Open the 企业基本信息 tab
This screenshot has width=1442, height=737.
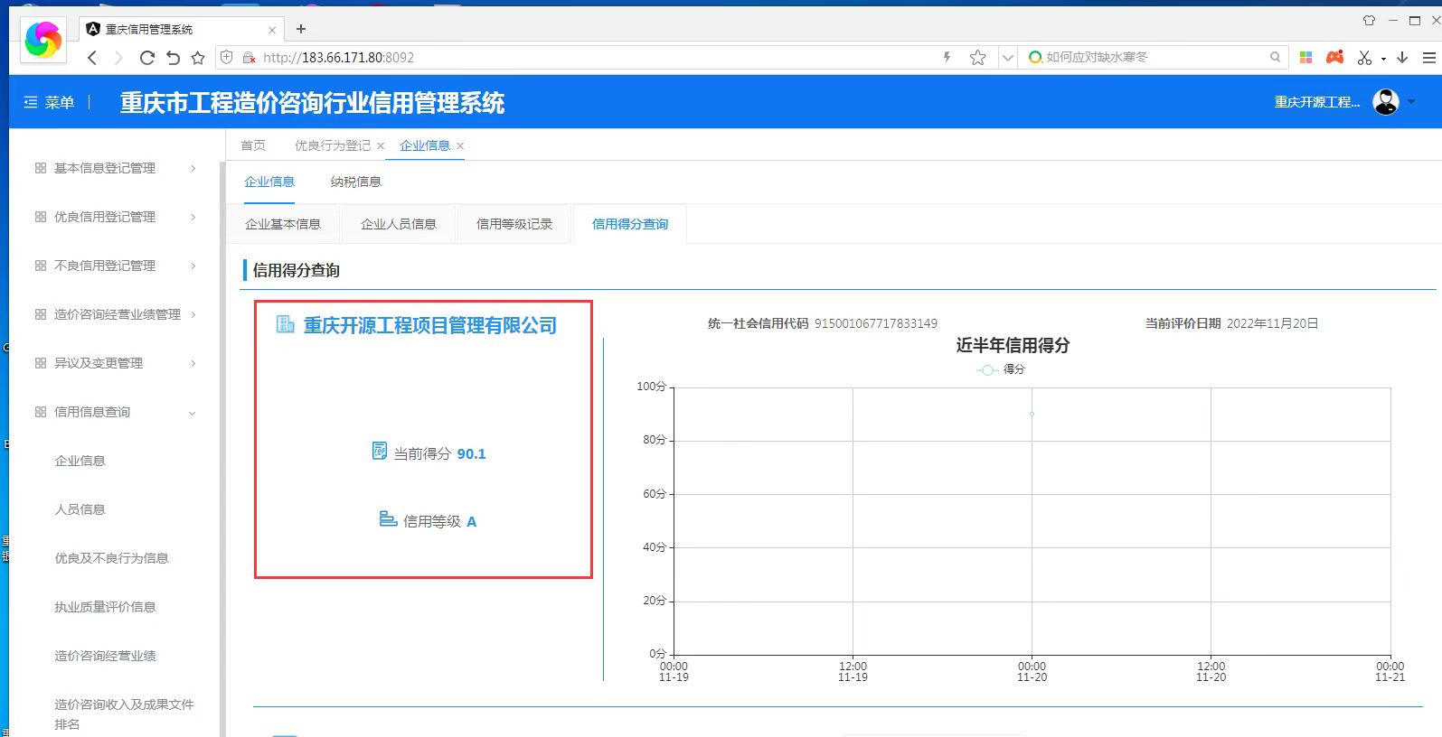click(283, 224)
